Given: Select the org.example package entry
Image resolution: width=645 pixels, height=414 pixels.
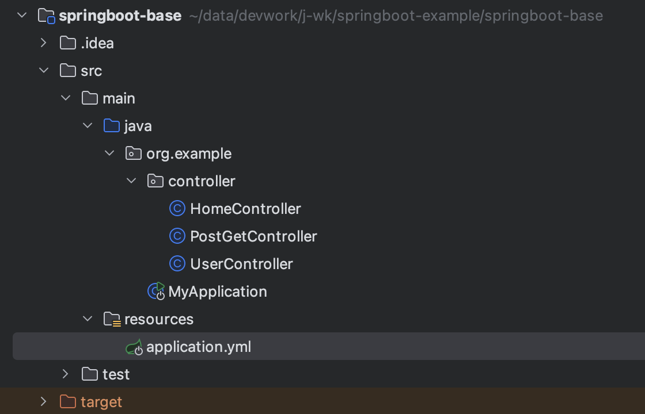Looking at the screenshot, I should 188,154.
